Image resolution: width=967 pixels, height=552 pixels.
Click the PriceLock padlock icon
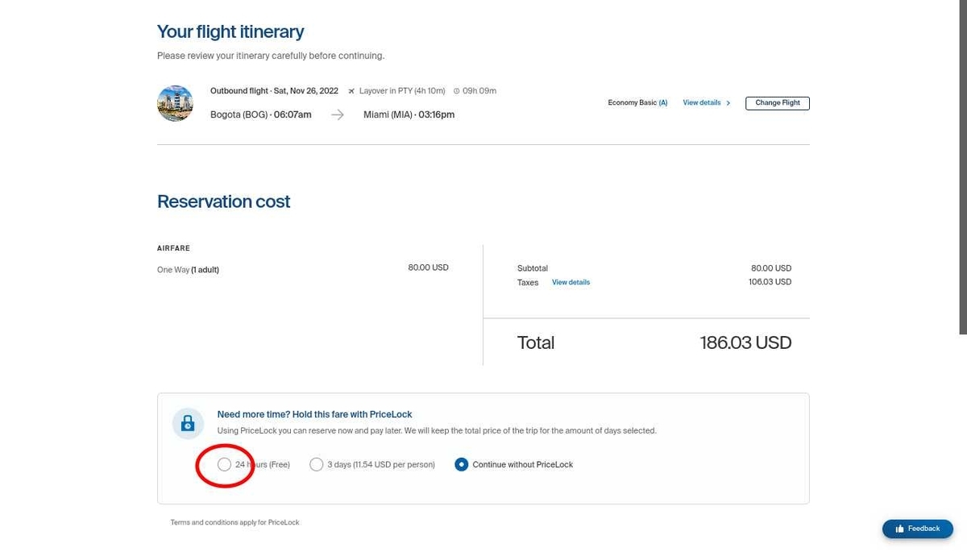pyautogui.click(x=188, y=423)
